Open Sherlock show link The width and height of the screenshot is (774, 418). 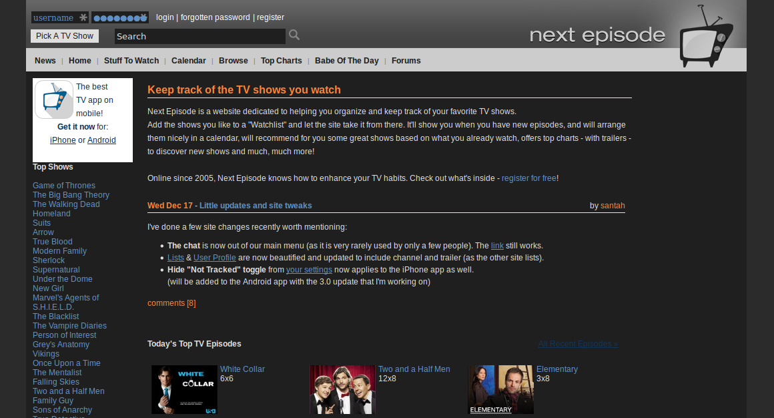point(49,261)
